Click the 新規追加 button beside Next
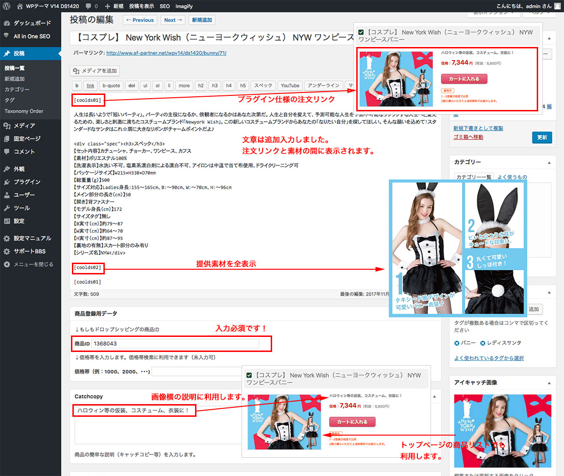 pos(202,20)
